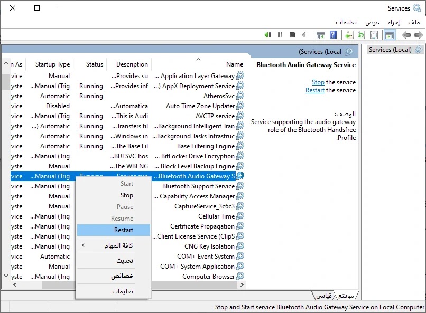Click gear icon beside Certificate Propagation
Viewport: 426px width, 313px height.
click(240, 226)
